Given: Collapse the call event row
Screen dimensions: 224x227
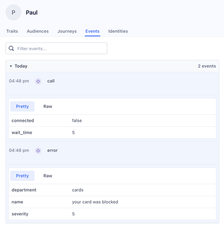Looking at the screenshot, I should click(112, 84).
